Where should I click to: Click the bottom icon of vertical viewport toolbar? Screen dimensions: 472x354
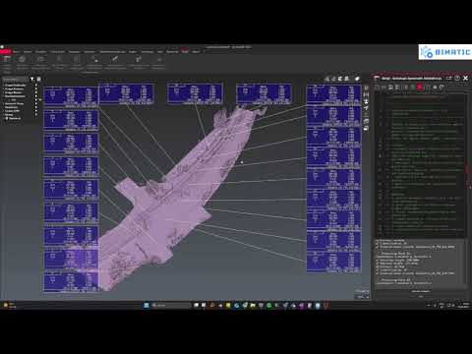coord(366,128)
